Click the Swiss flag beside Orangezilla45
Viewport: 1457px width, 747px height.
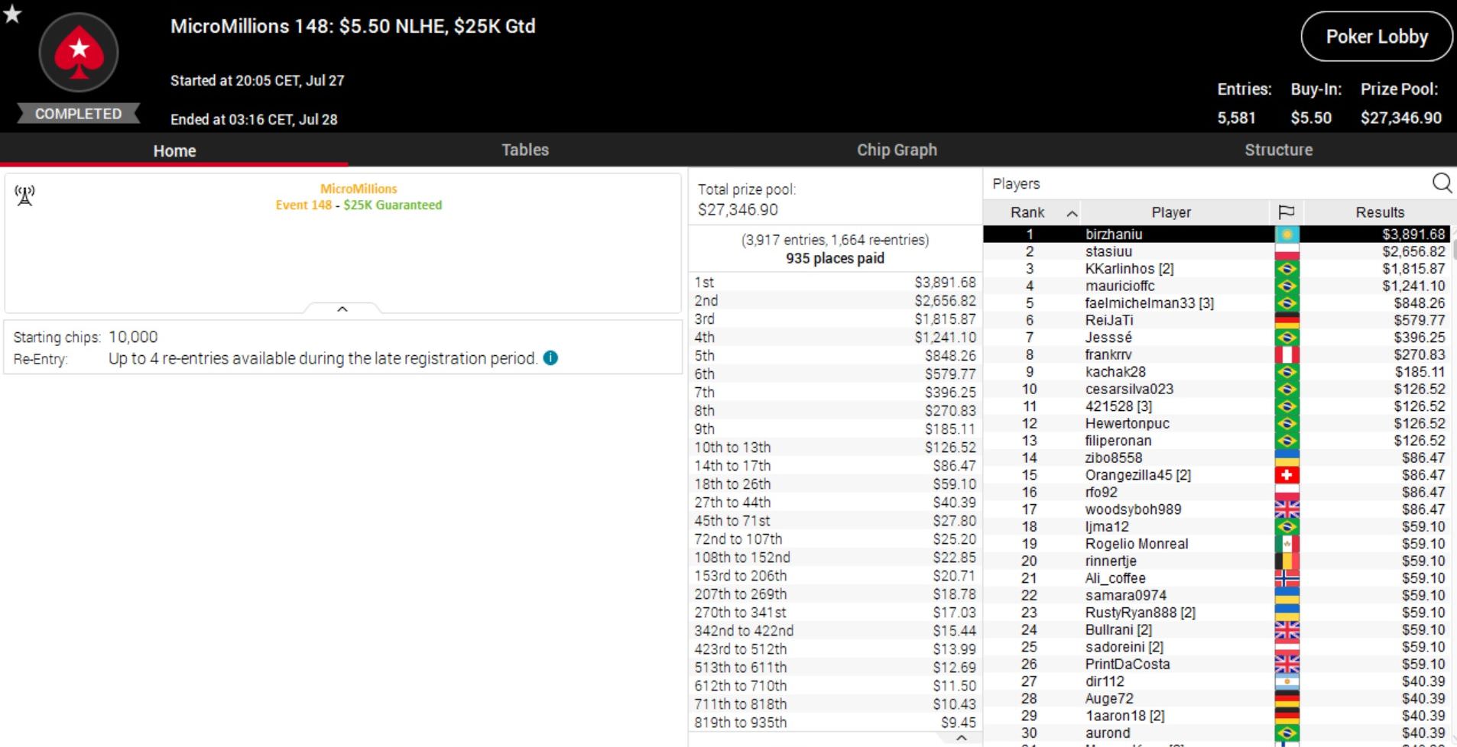[1287, 475]
